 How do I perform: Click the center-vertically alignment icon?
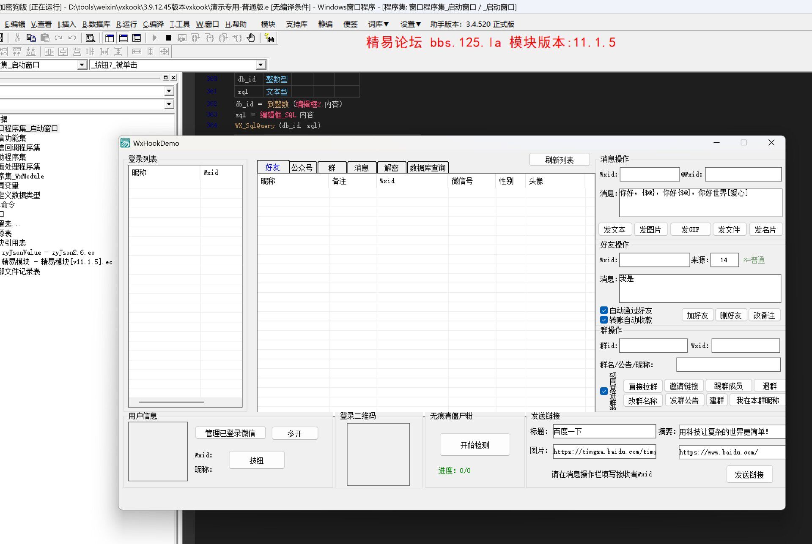pyautogui.click(x=63, y=52)
